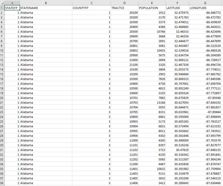Click tract cell 11403
This screenshot has height=186, width=223.
tap(124, 173)
